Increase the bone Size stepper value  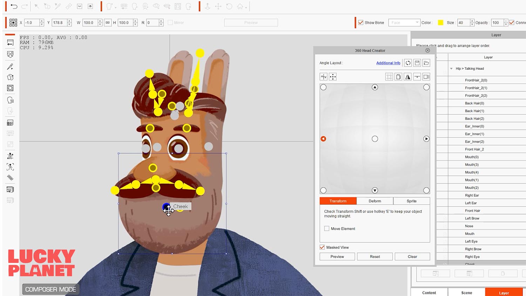tap(472, 21)
